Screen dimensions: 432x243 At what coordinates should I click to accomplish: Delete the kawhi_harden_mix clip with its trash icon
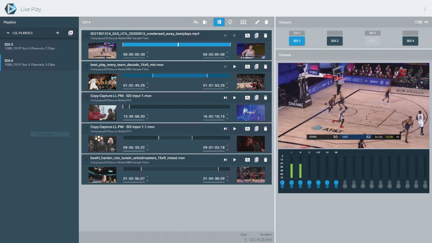click(x=265, y=160)
